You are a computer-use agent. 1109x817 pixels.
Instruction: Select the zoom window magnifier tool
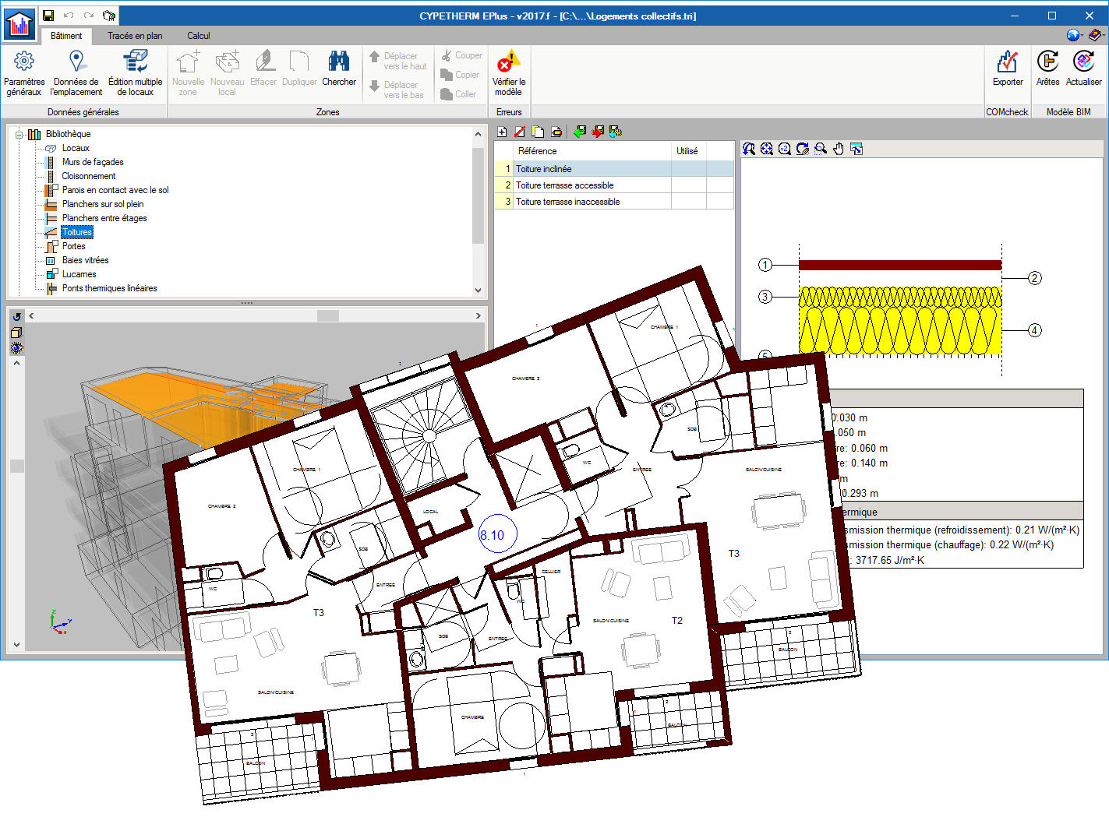click(821, 149)
